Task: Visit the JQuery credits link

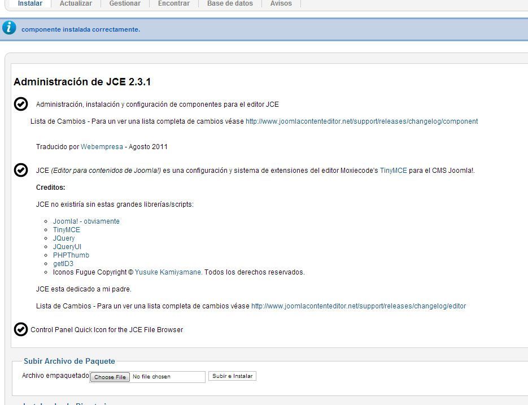Action: pos(64,238)
